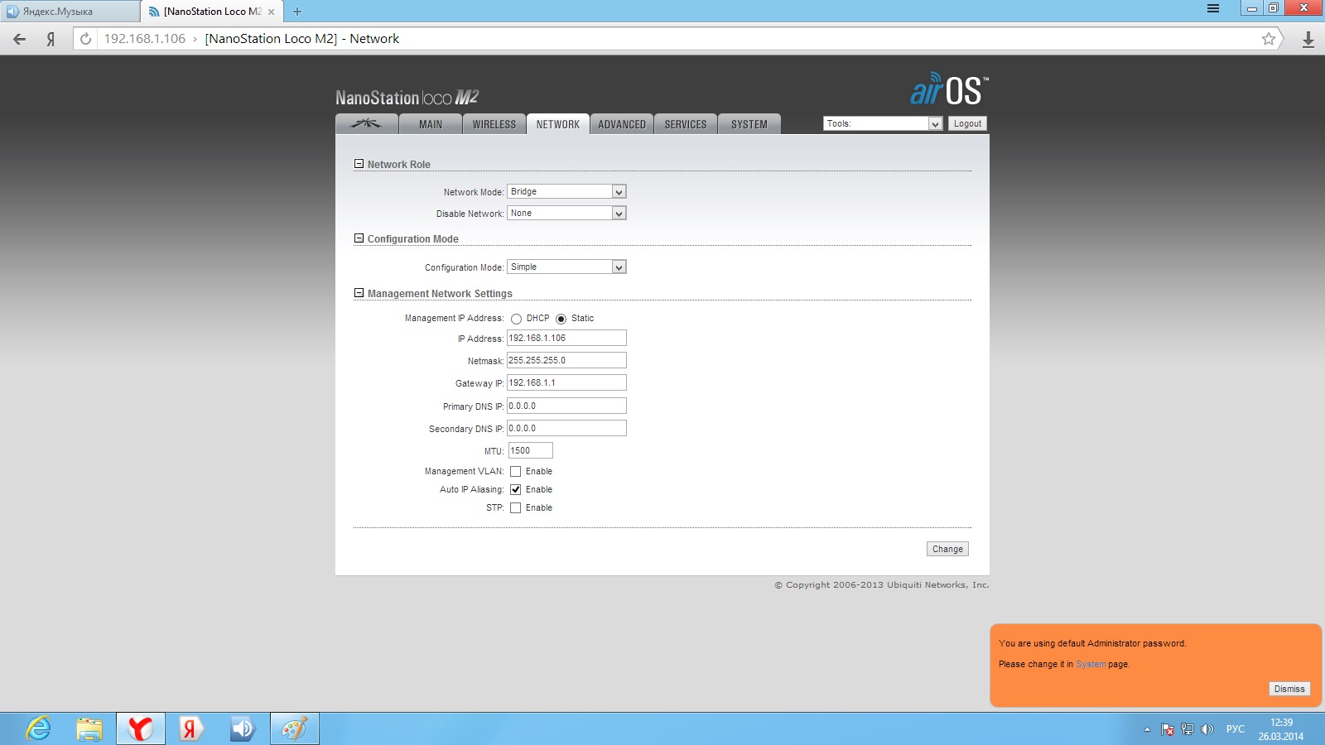Go back to the previous page

point(20,39)
